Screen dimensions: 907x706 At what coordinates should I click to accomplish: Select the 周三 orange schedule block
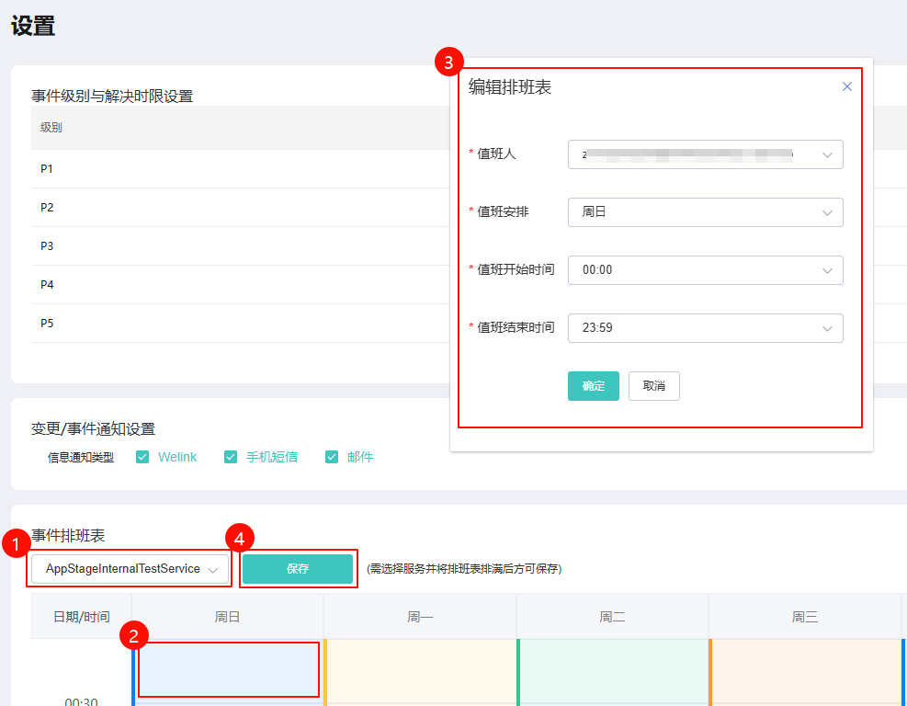point(805,670)
